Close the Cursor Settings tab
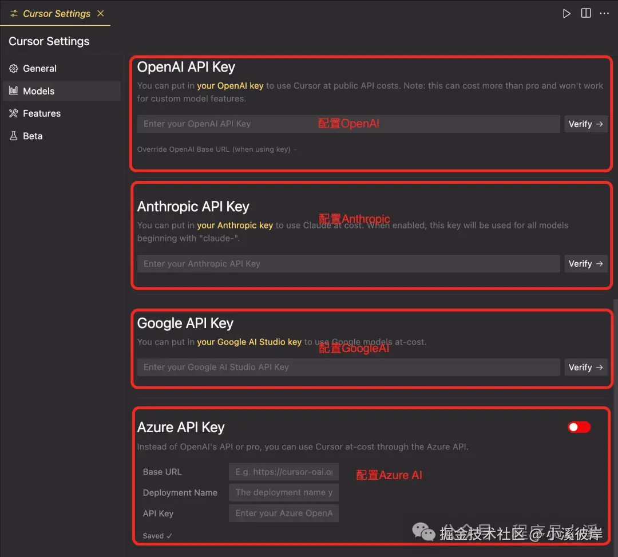The image size is (618, 557). (x=101, y=13)
